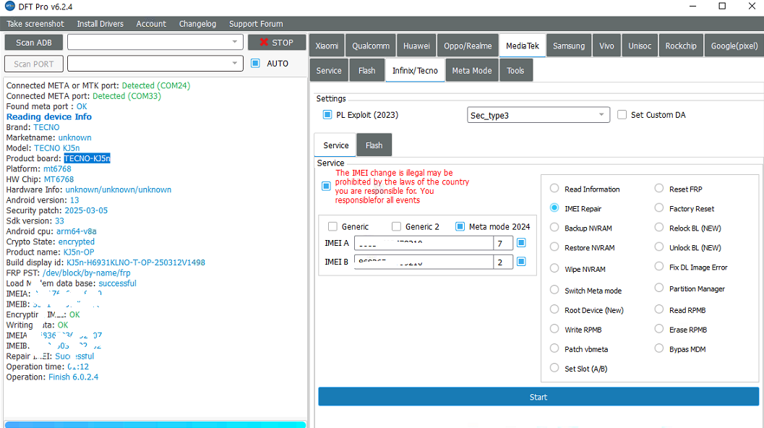Open the Changelog menu
Screen dimensions: 764x428
pyautogui.click(x=197, y=24)
